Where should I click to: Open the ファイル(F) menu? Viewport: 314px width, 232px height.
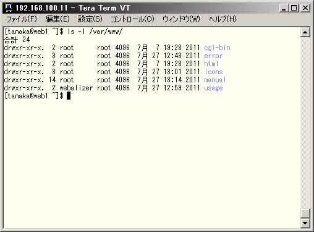[x=22, y=19]
